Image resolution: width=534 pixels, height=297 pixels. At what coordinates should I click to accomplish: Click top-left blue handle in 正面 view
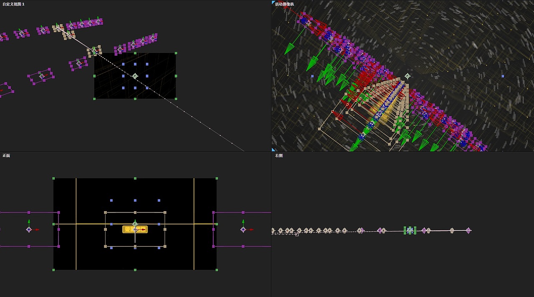click(111, 200)
